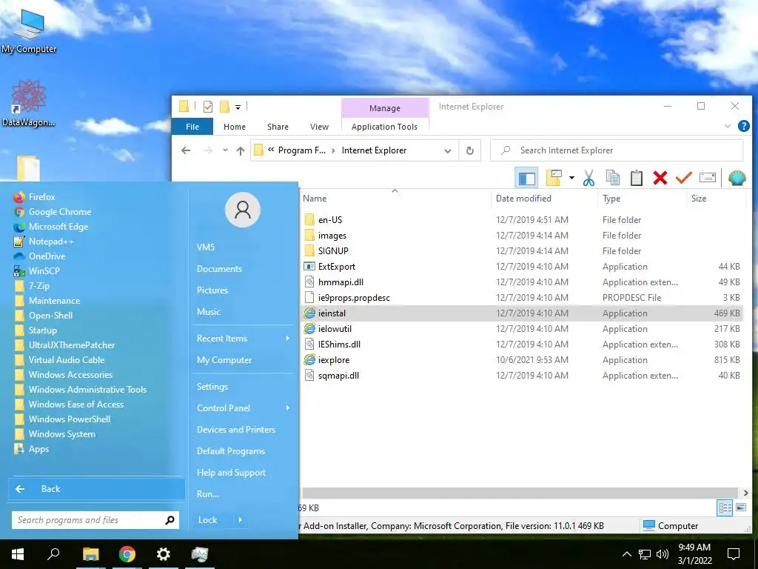Open the folder options dropdown arrow

point(571,178)
